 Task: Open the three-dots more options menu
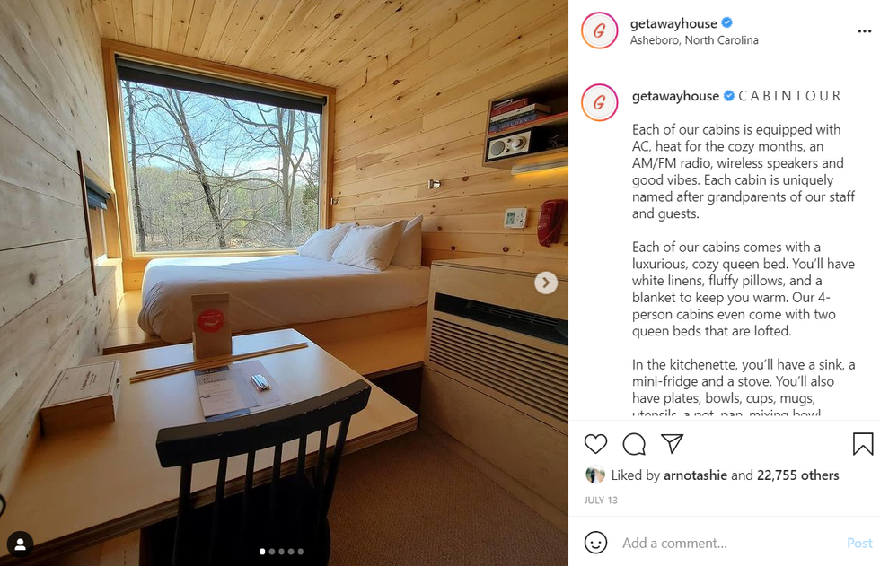point(864,31)
